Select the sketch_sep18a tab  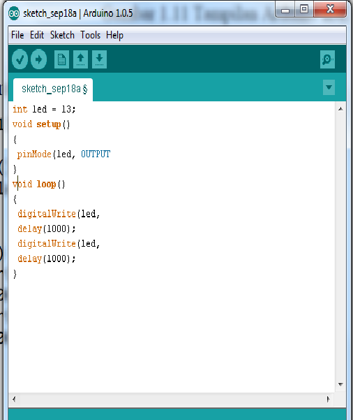pos(53,89)
